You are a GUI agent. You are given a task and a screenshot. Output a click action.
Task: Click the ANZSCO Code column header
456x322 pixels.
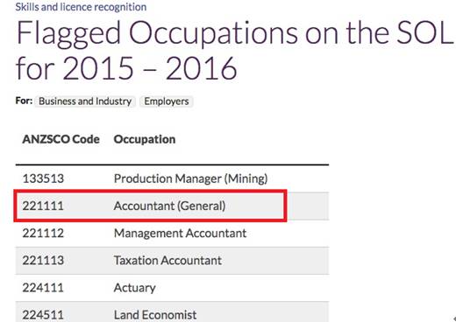point(61,139)
